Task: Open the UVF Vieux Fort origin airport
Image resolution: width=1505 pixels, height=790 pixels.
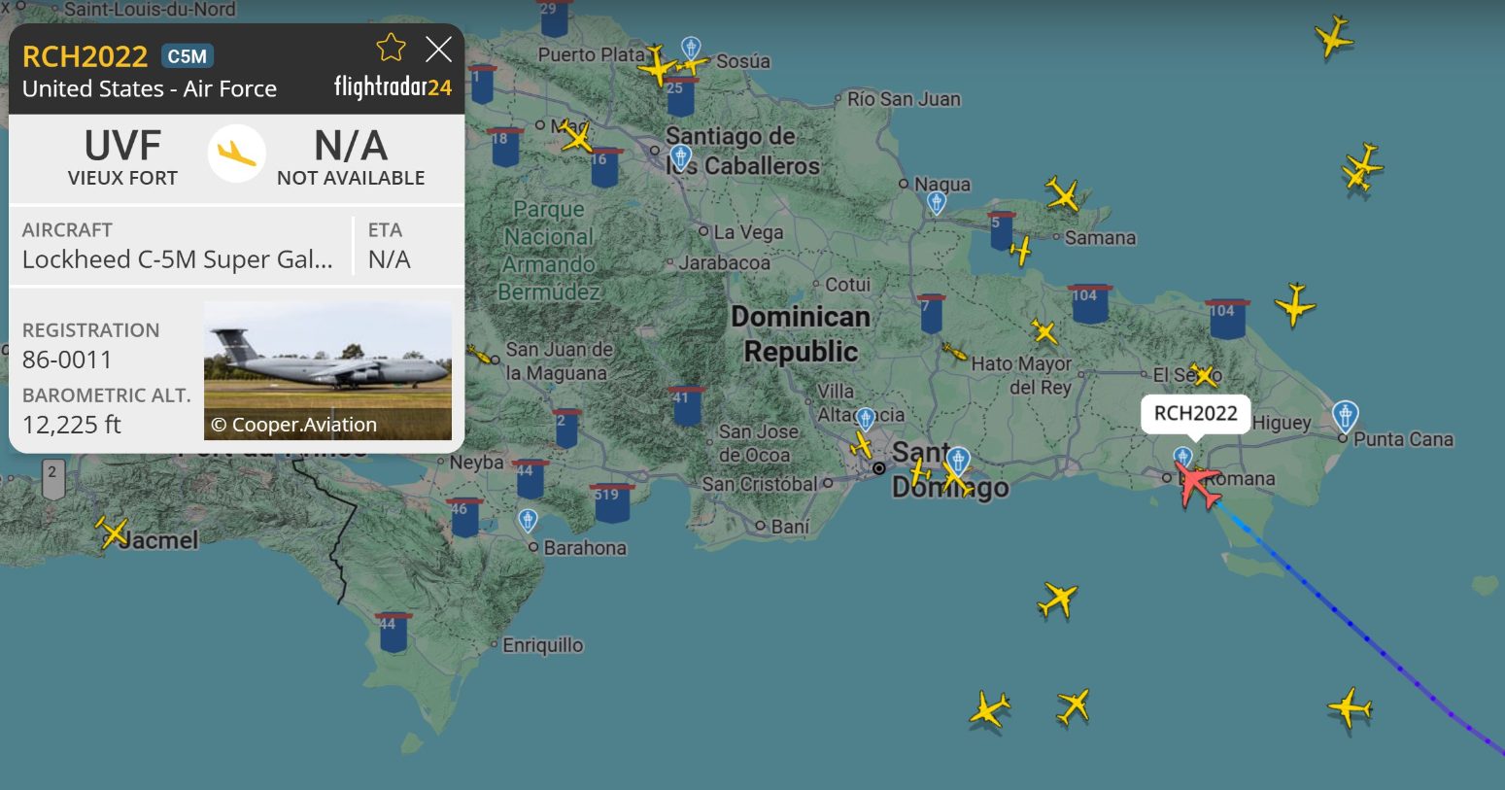Action: pos(122,156)
